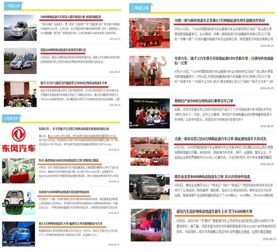The width and height of the screenshot is (277, 252).
Task: Click the 2016-08-25 date under 东风汽车 公告 article
Action: pos(114,150)
